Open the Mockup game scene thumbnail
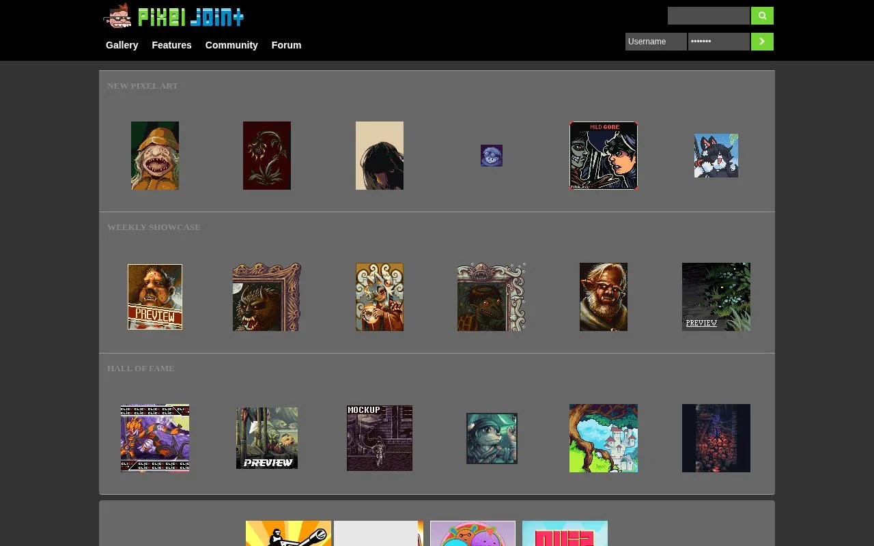The image size is (874, 546). (x=380, y=438)
